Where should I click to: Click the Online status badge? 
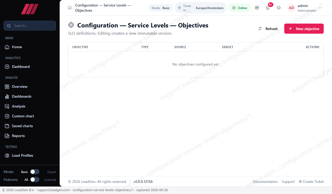(x=240, y=8)
